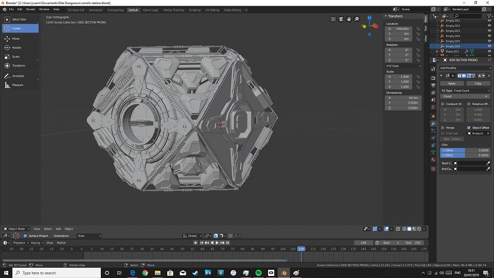Image resolution: width=494 pixels, height=278 pixels.
Task: Activate the Cursor tool
Action: pyautogui.click(x=20, y=28)
